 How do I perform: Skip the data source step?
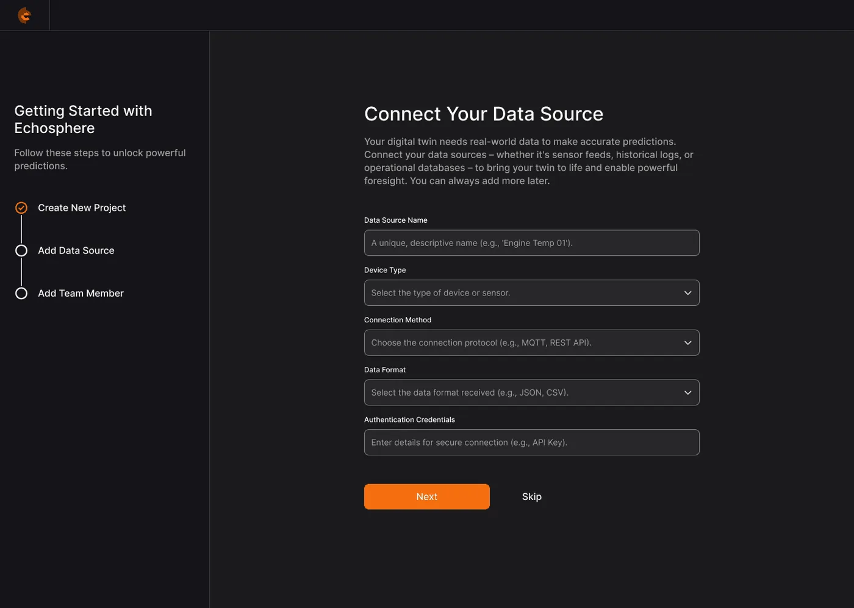coord(532,497)
